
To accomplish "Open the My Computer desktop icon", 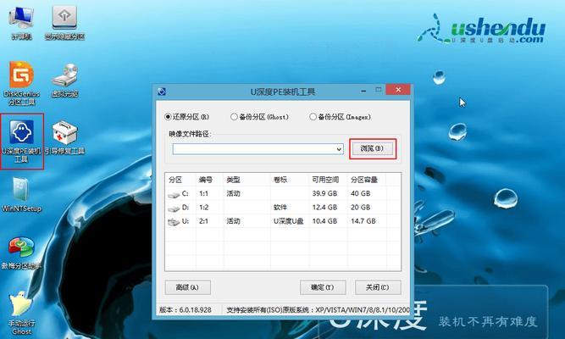I will [x=22, y=22].
